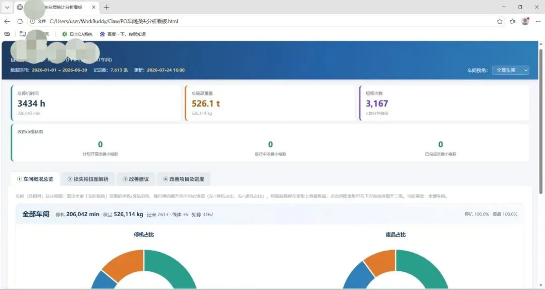Image resolution: width=545 pixels, height=290 pixels.
Task: Select the 车间概况总览 tab
Action: [x=35, y=179]
